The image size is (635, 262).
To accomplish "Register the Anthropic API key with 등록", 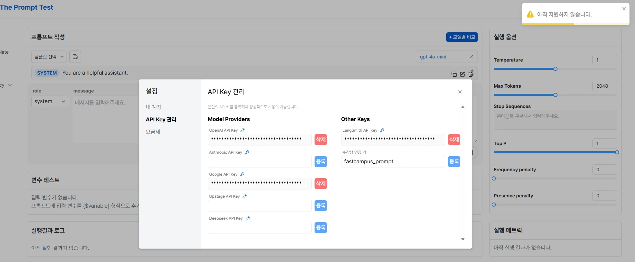I will 320,162.
